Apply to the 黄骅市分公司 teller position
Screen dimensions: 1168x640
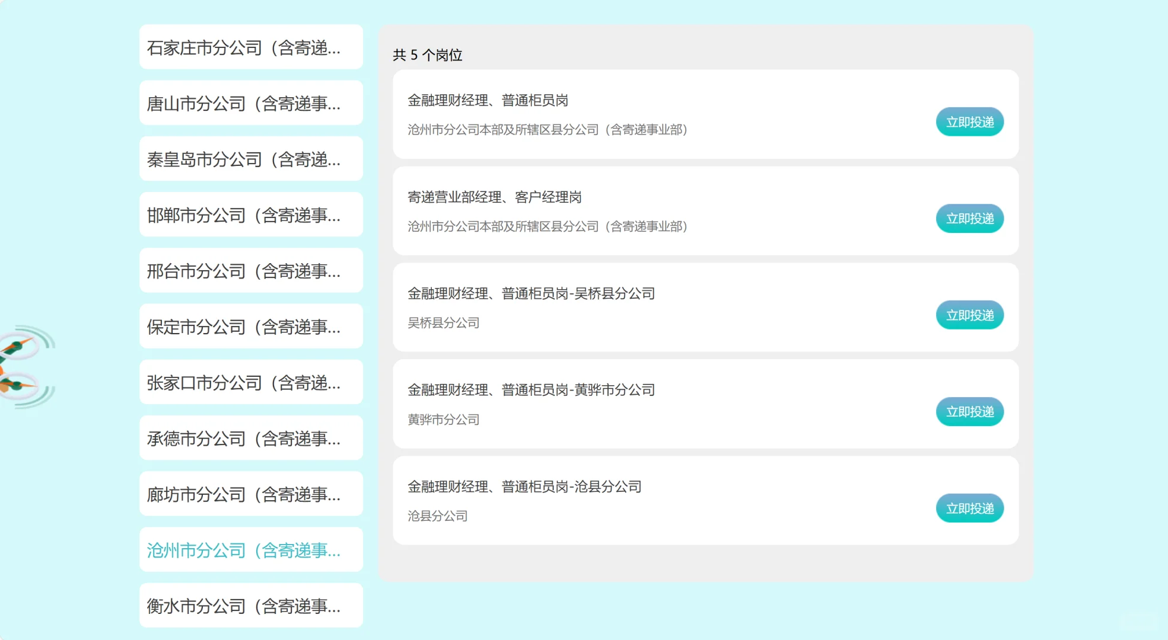[x=969, y=411]
